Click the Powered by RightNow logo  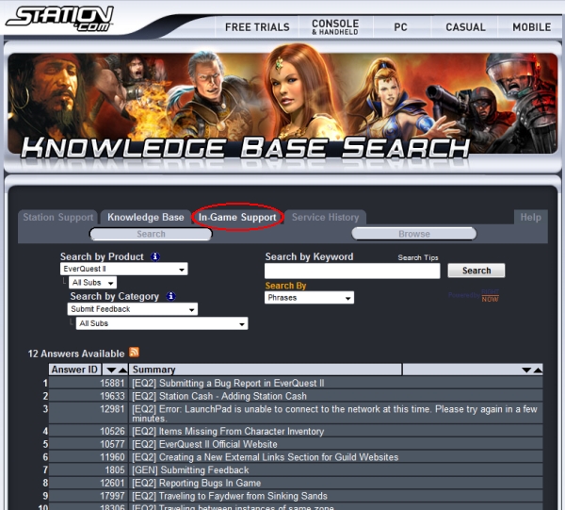[x=474, y=295]
